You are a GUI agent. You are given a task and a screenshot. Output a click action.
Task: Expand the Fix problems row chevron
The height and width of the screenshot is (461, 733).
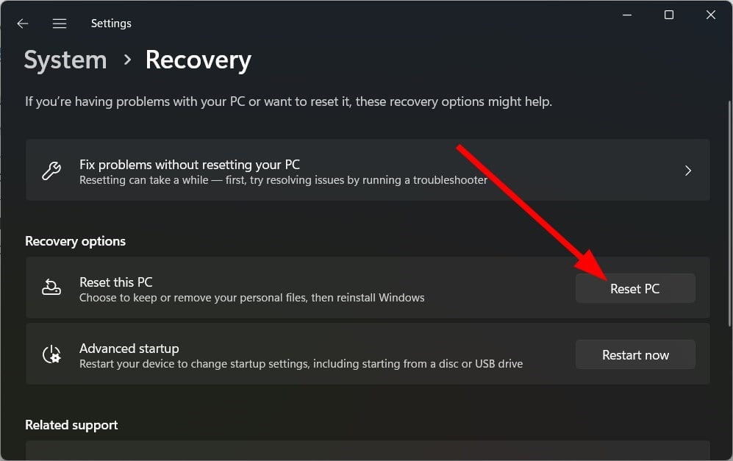point(688,171)
